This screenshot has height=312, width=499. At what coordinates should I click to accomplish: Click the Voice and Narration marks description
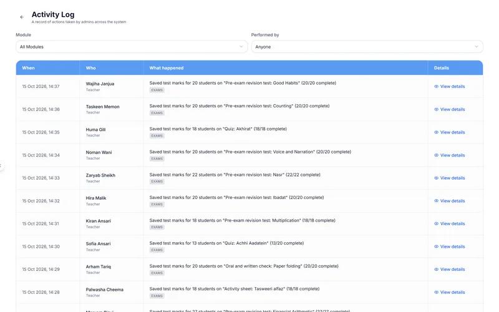[x=250, y=152]
